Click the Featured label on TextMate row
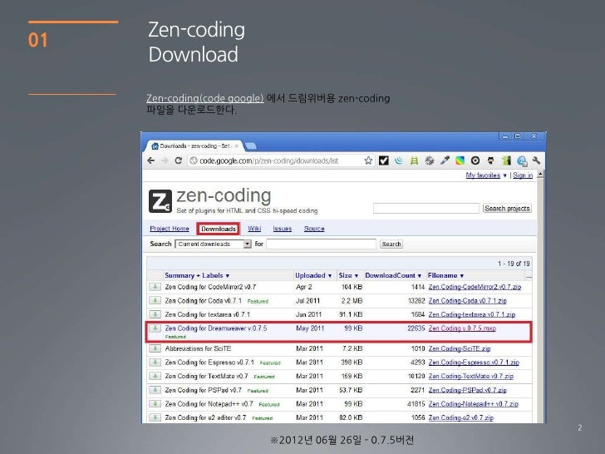This screenshot has width=605, height=454. pos(264,377)
